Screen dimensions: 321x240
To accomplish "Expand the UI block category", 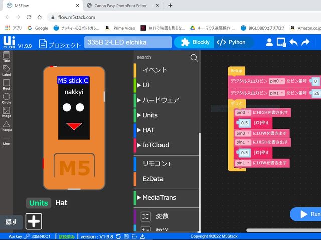I will click(166, 85).
